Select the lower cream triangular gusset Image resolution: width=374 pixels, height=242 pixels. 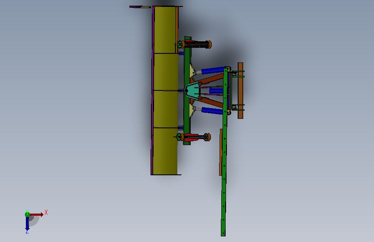click(x=192, y=110)
